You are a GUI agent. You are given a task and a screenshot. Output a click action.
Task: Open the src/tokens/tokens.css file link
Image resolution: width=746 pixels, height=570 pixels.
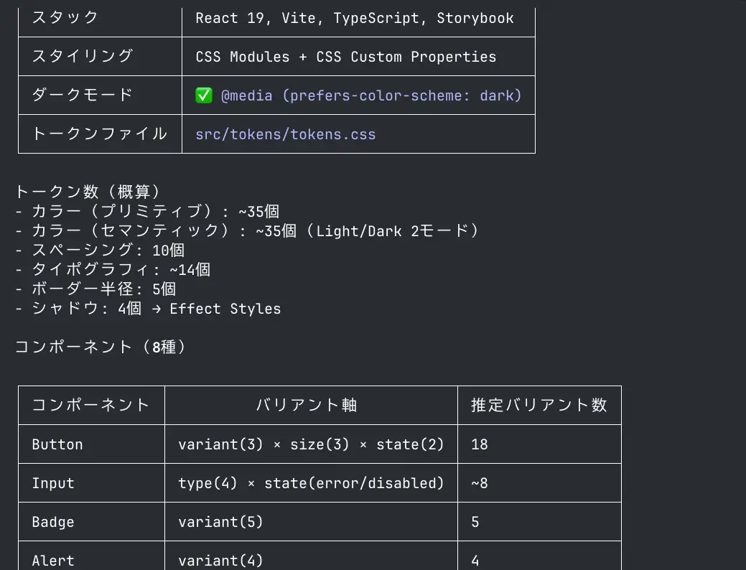(x=286, y=134)
